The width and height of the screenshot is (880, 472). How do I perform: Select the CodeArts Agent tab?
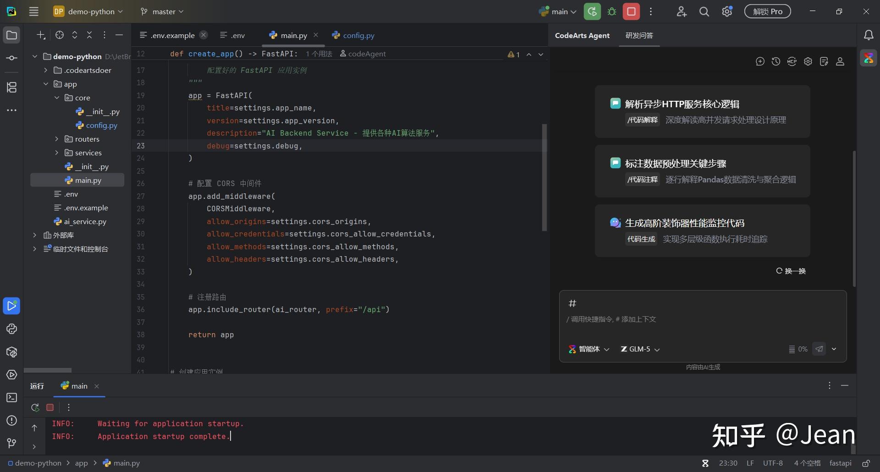coord(582,35)
